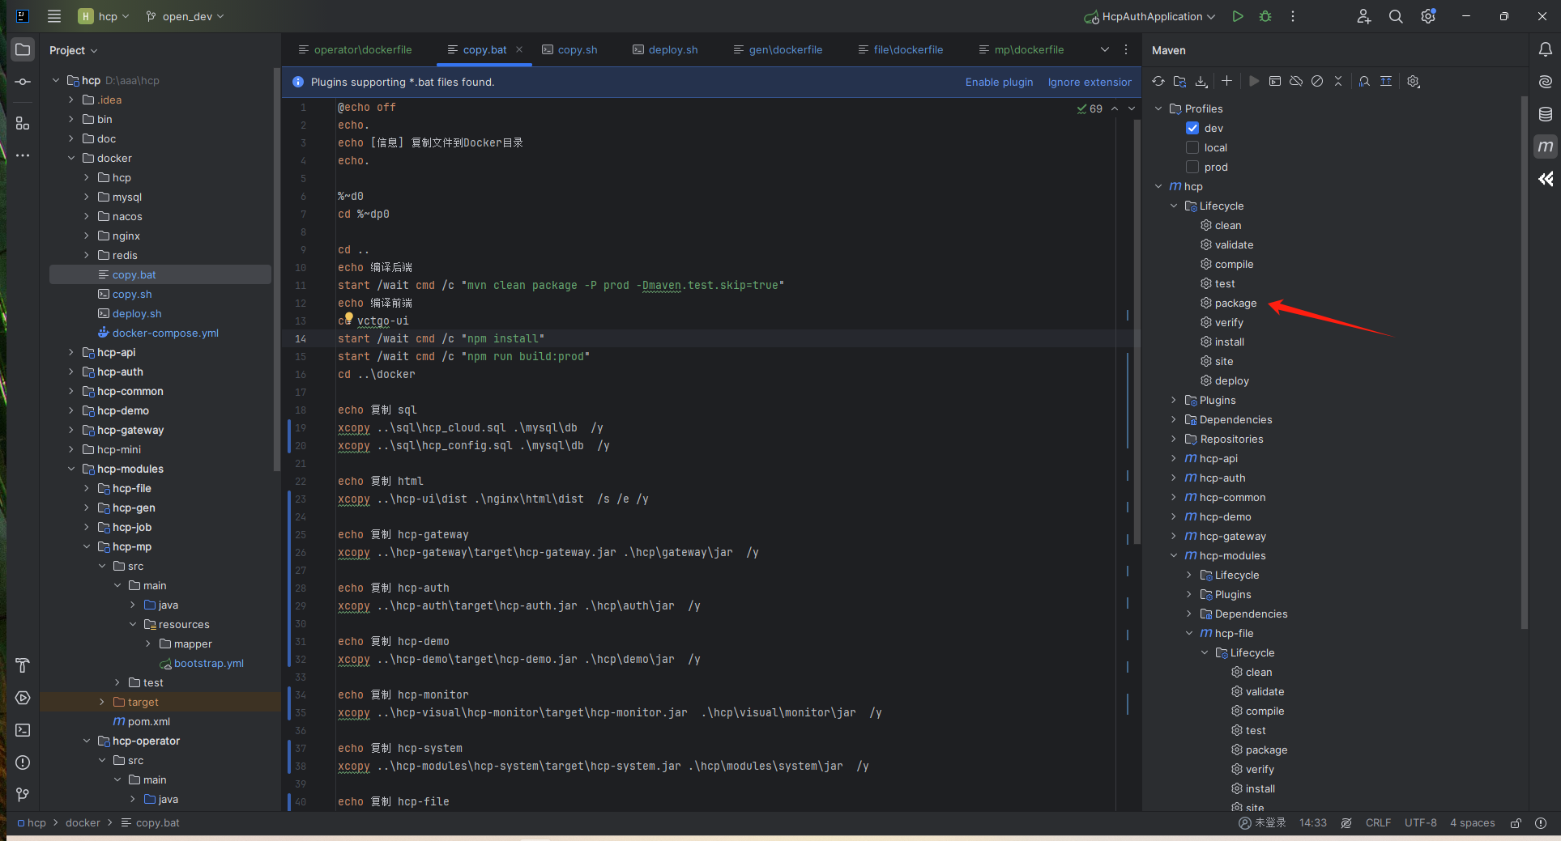Enable the prod Maven profile
Image resolution: width=1561 pixels, height=841 pixels.
1192,167
